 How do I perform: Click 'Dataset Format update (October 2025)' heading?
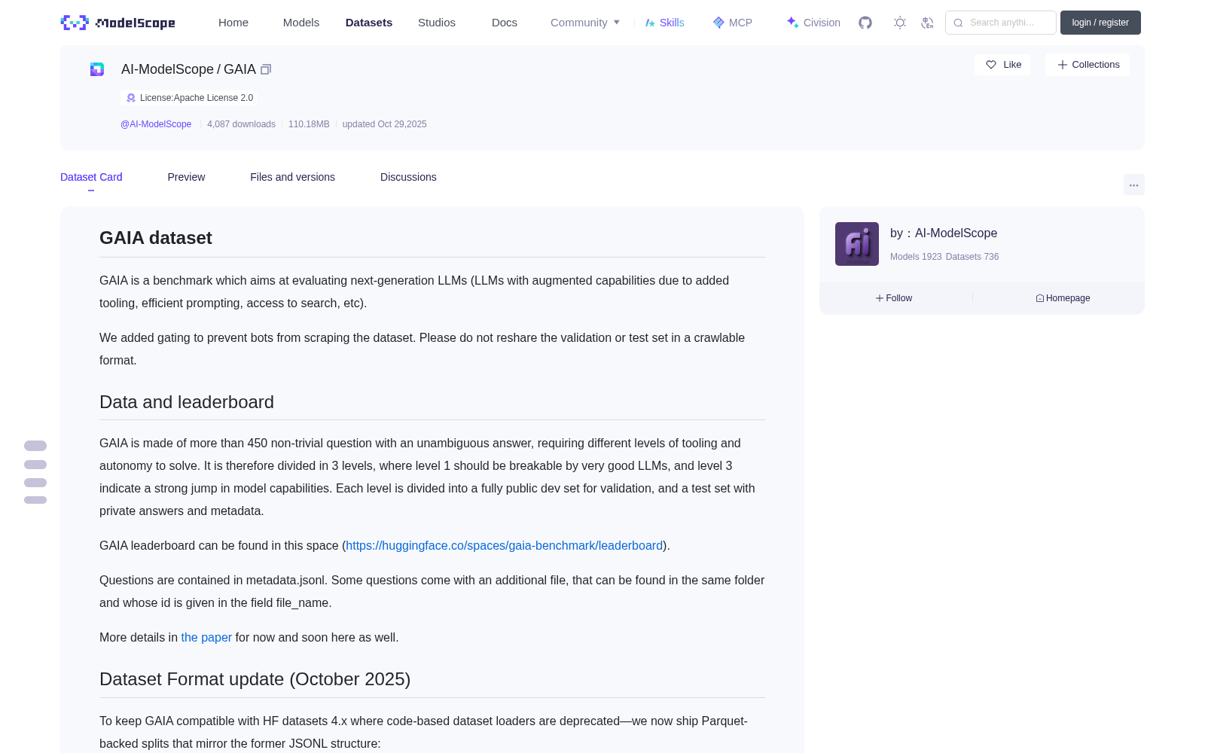(x=255, y=679)
